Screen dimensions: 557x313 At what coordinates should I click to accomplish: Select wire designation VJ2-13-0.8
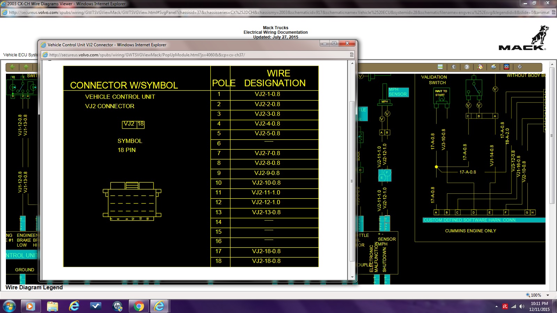pos(266,212)
